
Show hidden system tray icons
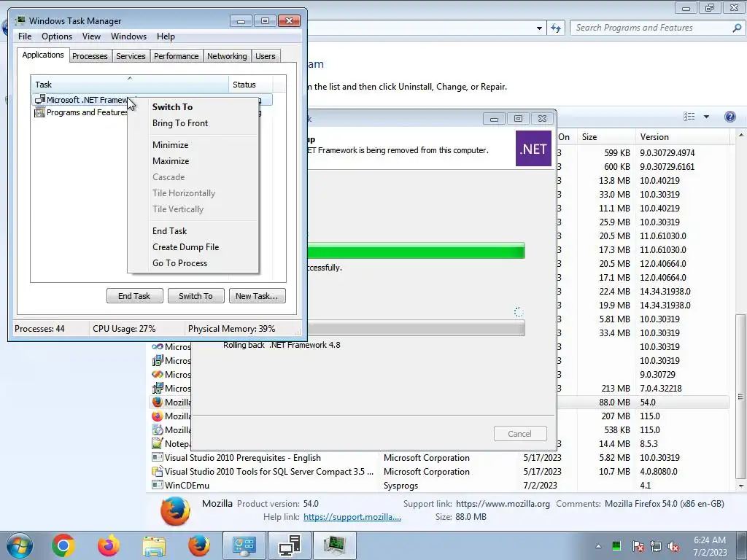click(x=598, y=546)
